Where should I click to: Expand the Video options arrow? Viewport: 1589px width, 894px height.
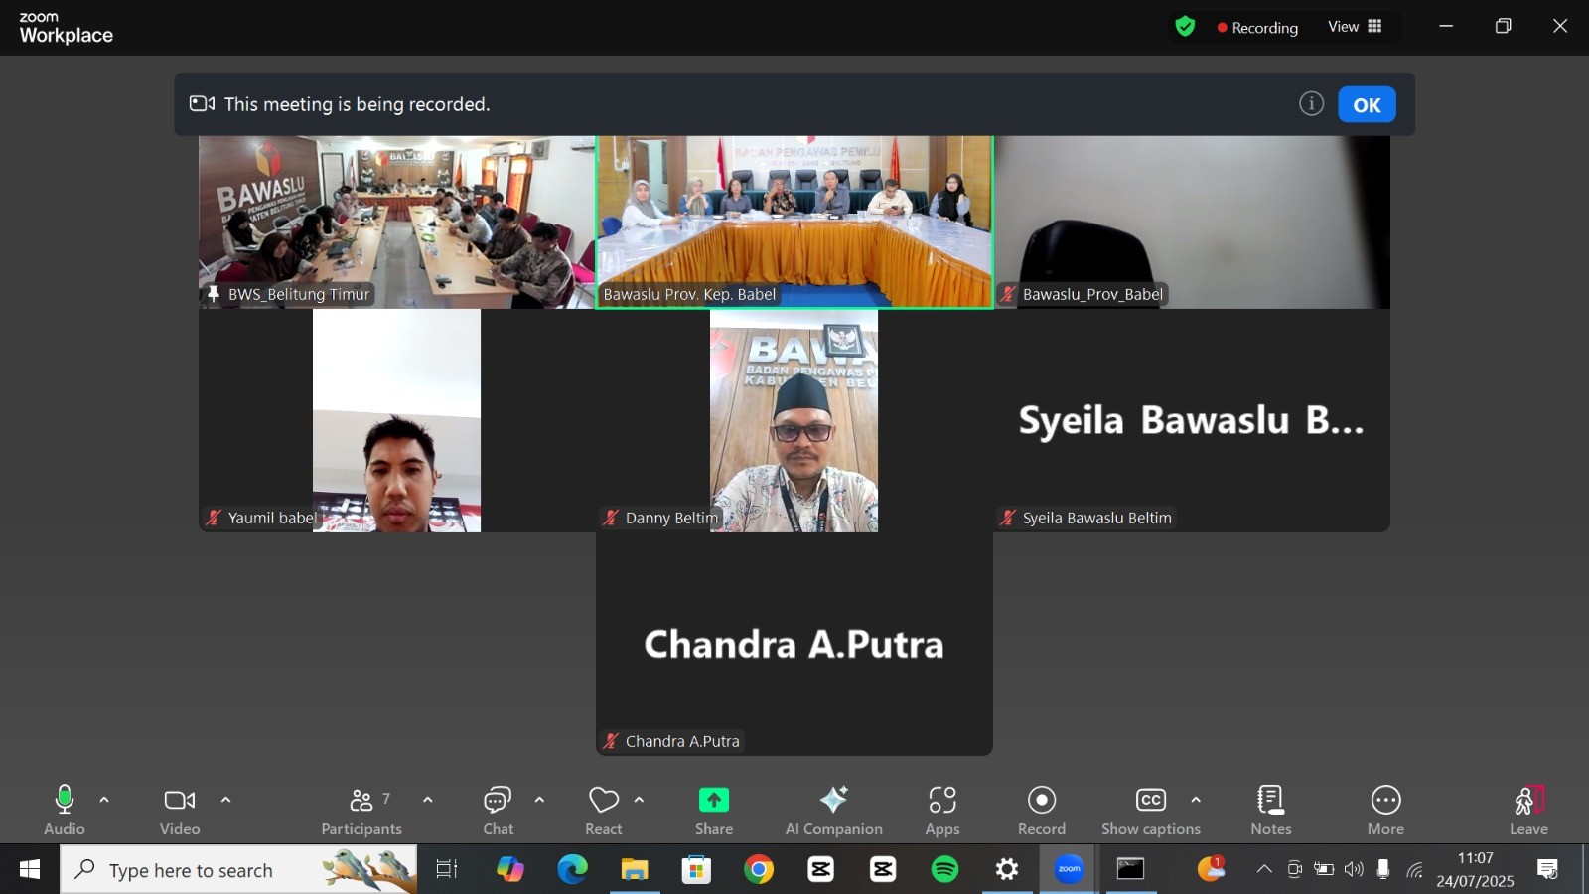pyautogui.click(x=225, y=800)
